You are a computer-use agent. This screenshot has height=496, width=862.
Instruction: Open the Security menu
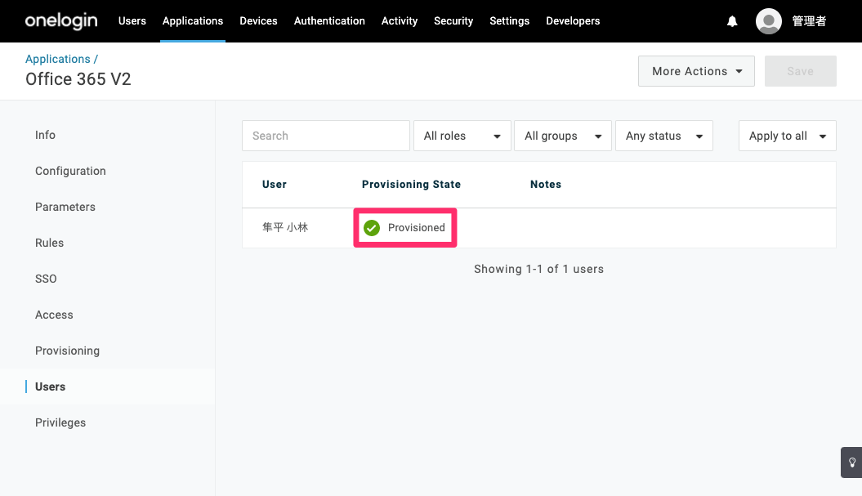tap(453, 21)
